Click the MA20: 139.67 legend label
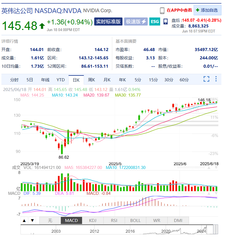The width and height of the screenshot is (225, 240). 96,95
